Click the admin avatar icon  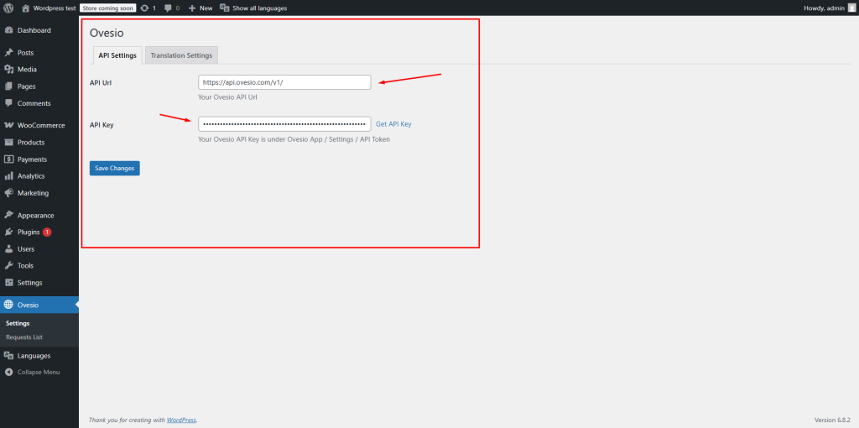tap(851, 8)
